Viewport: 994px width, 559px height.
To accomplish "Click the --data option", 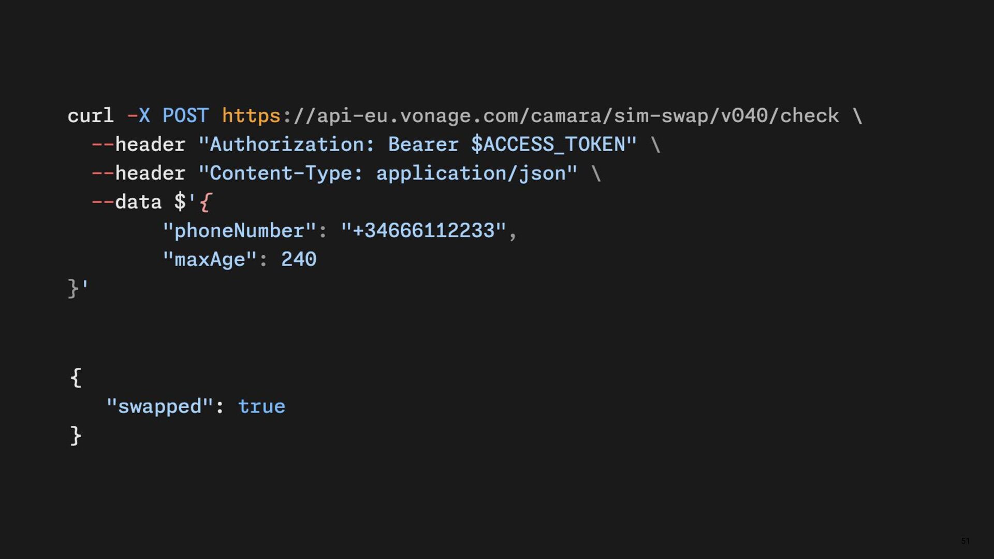I will pyautogui.click(x=126, y=202).
